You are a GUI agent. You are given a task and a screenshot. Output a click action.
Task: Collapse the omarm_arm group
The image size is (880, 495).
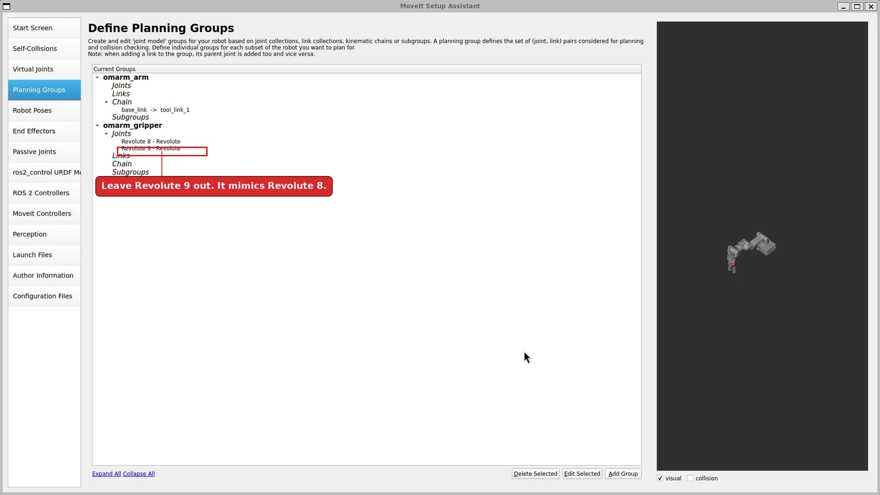(97, 78)
